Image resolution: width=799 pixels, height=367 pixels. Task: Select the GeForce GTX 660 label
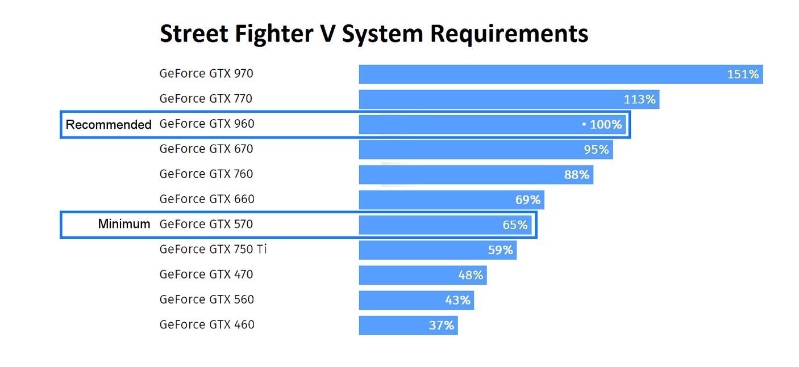(207, 199)
